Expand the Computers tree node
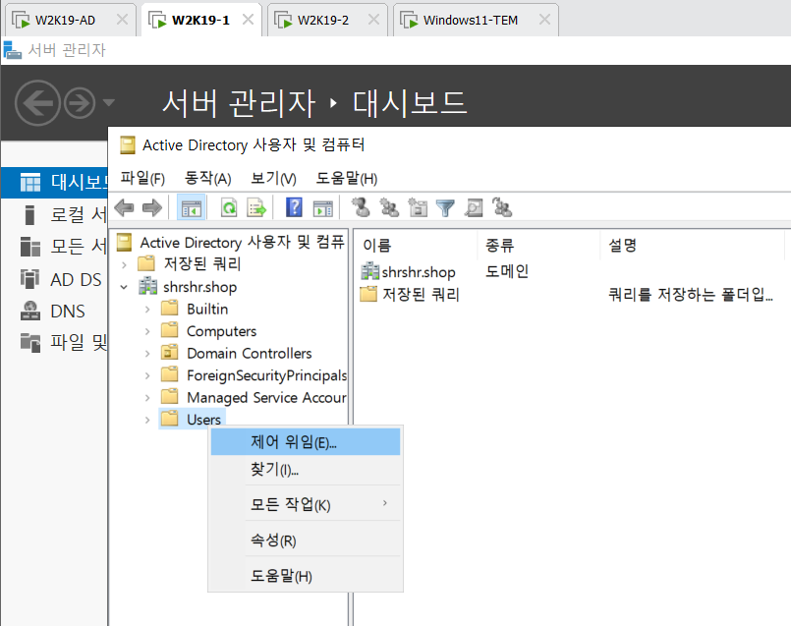Screen dimensions: 791x626 [147, 331]
